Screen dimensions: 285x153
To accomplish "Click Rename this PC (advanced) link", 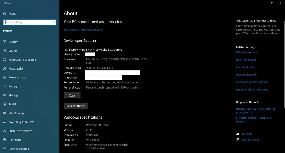I will coord(252,89).
